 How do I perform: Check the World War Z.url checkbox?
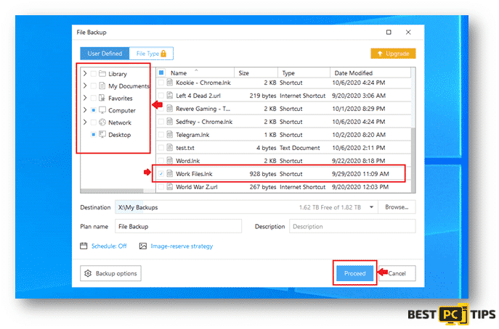161,187
